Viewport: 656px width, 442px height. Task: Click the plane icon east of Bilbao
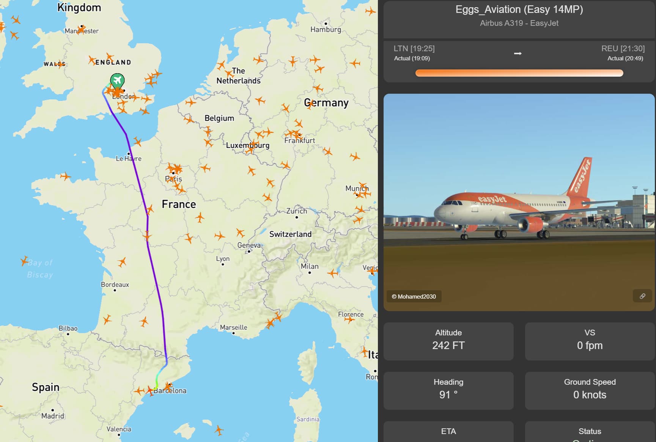point(107,319)
